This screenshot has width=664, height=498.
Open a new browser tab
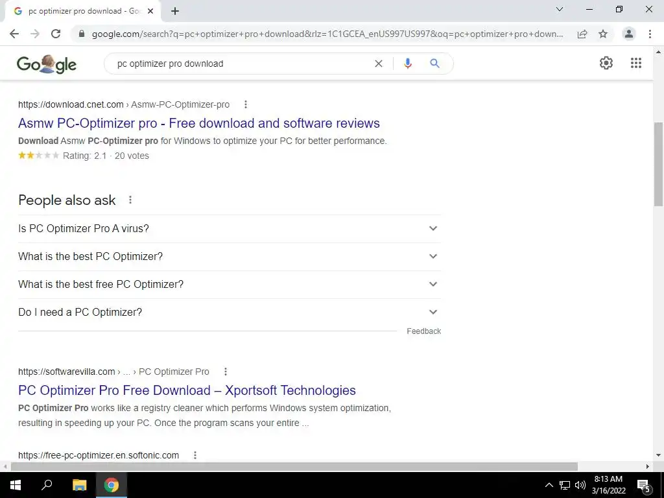coord(175,12)
